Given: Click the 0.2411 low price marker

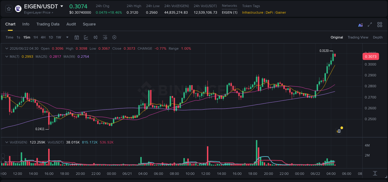Looking at the screenshot, I should (40, 129).
